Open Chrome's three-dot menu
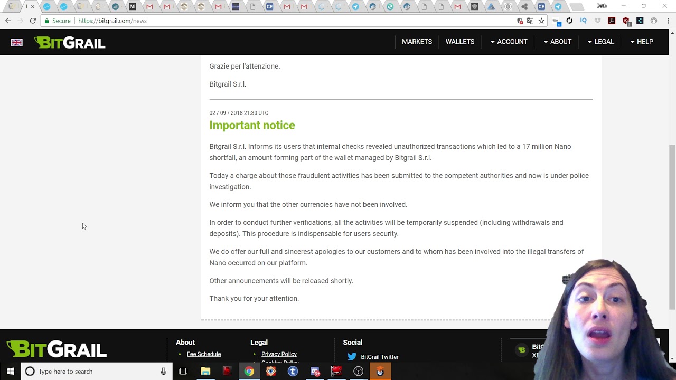 668,21
